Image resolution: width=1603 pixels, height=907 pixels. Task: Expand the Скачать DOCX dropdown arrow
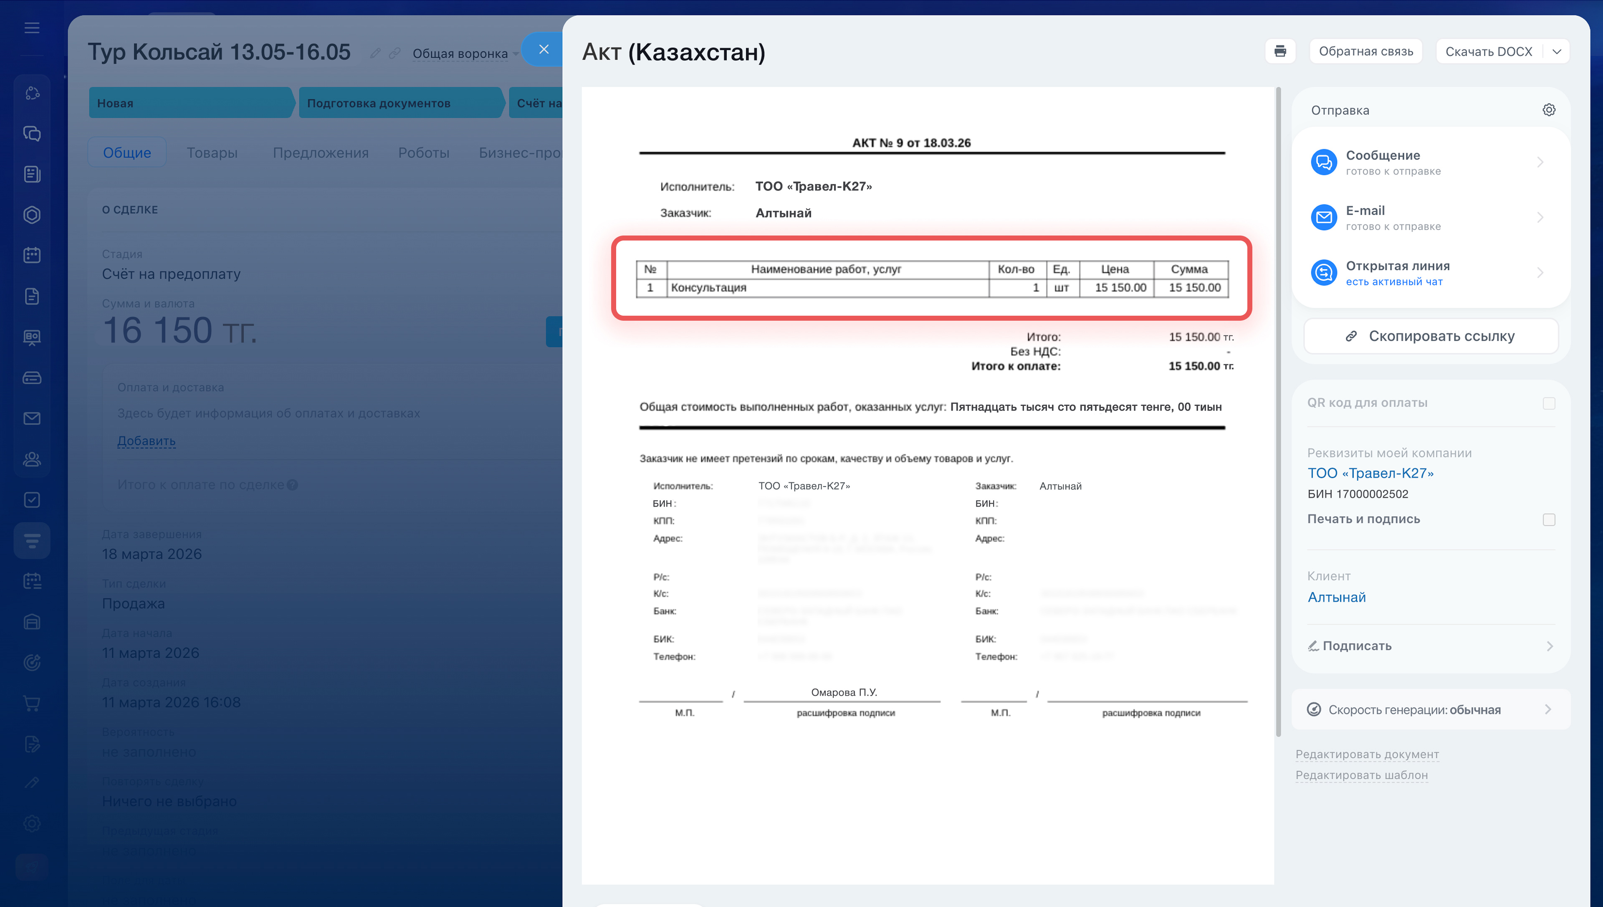tap(1556, 52)
